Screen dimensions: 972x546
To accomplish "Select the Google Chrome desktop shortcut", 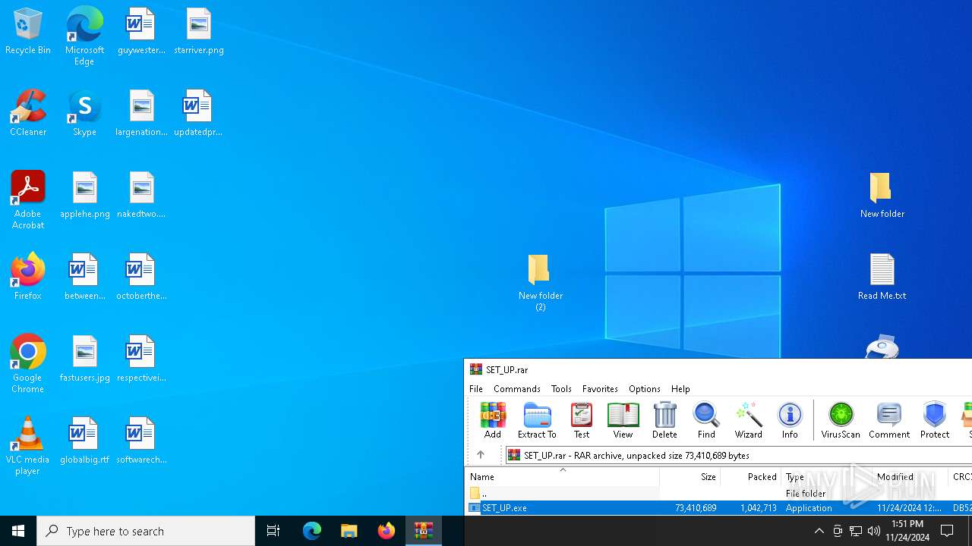I will click(x=28, y=364).
